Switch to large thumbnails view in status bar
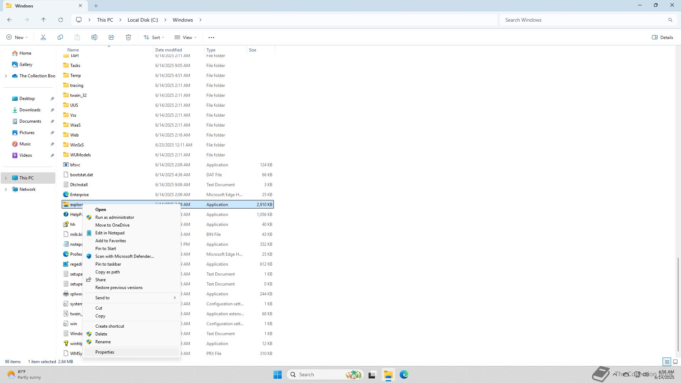The width and height of the screenshot is (681, 383). pyautogui.click(x=675, y=362)
